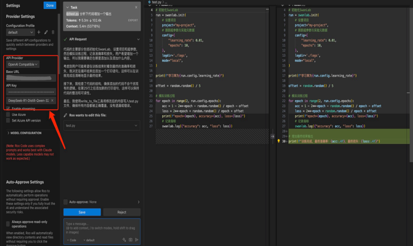This screenshot has width=413, height=246.
Task: Open the test.py editor tab
Action: click(x=156, y=2)
